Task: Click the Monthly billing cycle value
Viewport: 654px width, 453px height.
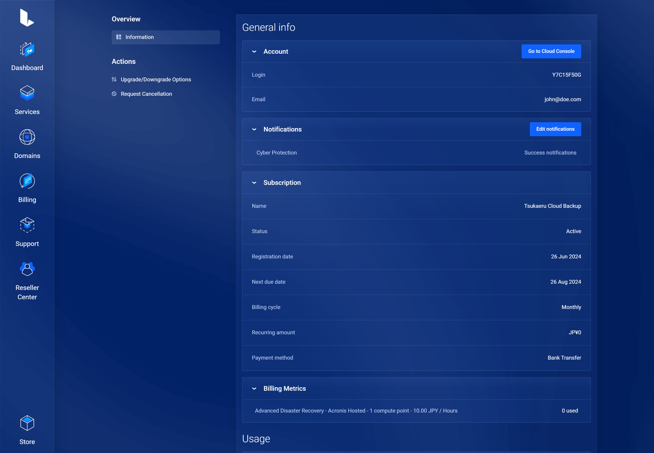Action: click(571, 307)
